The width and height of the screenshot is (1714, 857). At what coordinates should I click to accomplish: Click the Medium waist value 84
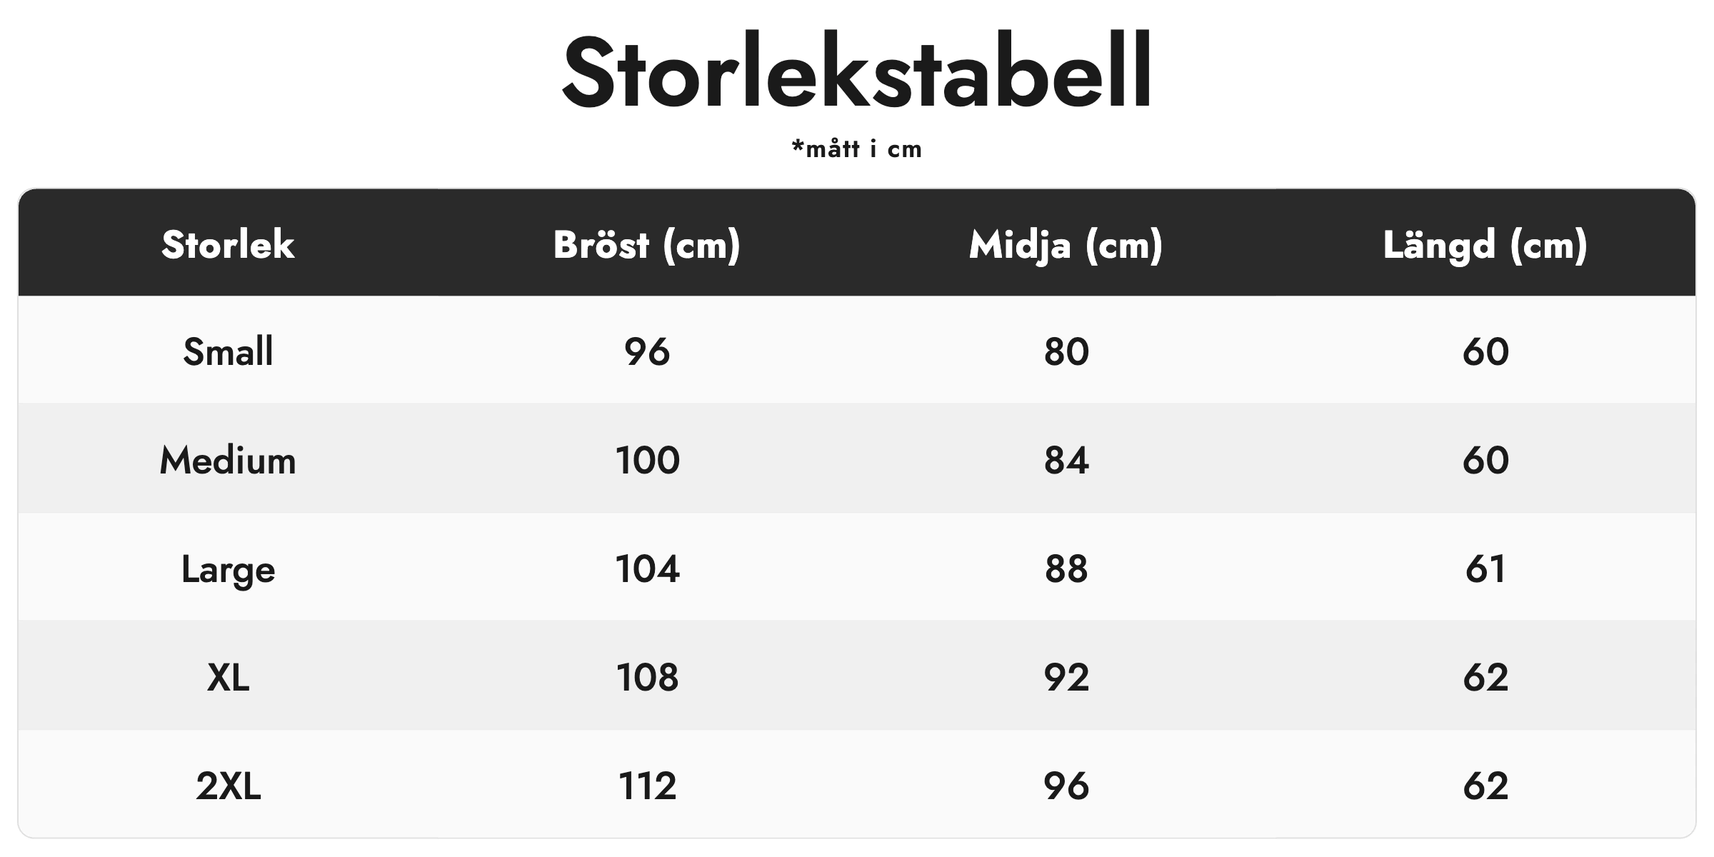(1066, 460)
